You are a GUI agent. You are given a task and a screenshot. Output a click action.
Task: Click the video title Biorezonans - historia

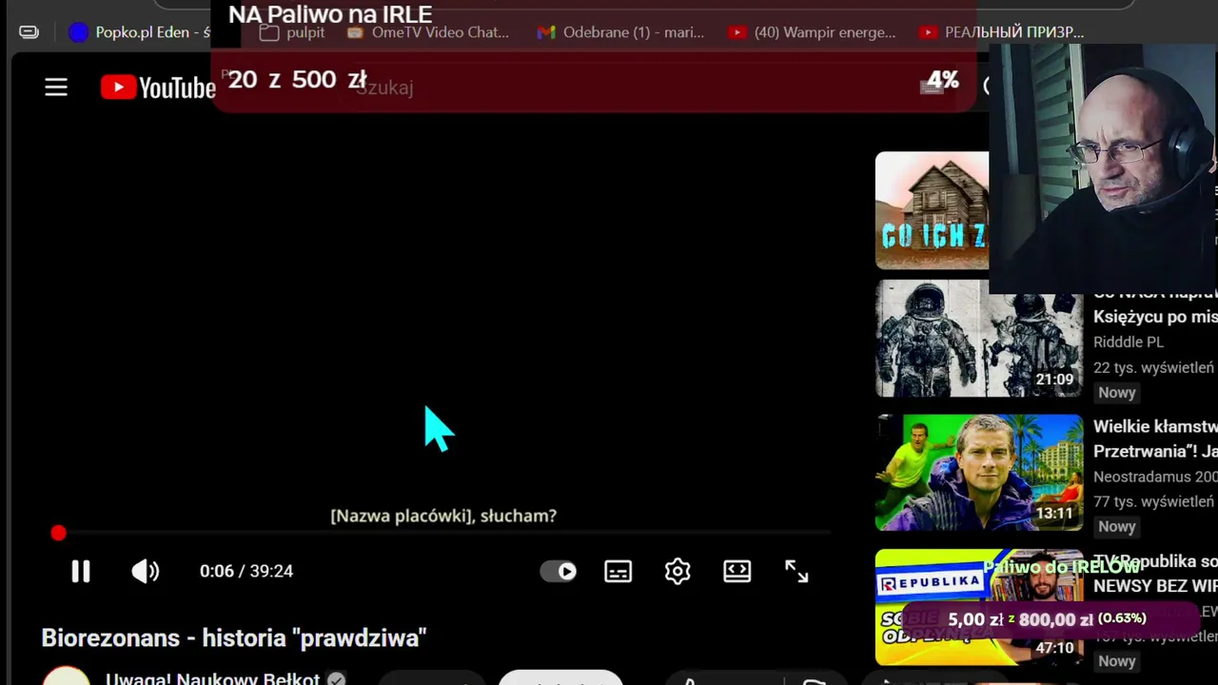pyautogui.click(x=234, y=637)
